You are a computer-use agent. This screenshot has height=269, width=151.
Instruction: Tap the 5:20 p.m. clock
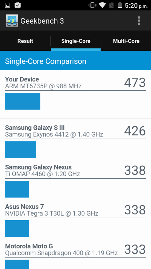pos(136,6)
